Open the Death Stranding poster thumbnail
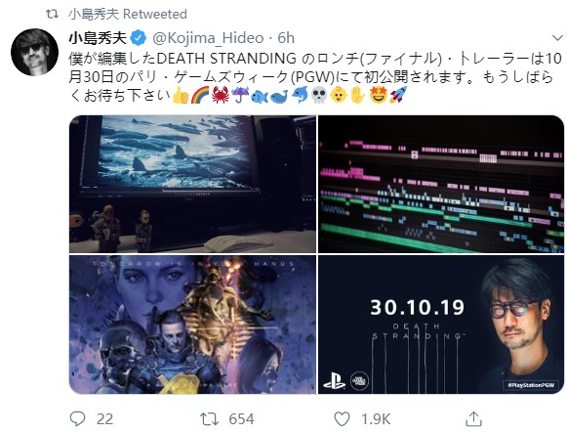Viewport: 567px width, 434px height. pyautogui.click(x=192, y=325)
